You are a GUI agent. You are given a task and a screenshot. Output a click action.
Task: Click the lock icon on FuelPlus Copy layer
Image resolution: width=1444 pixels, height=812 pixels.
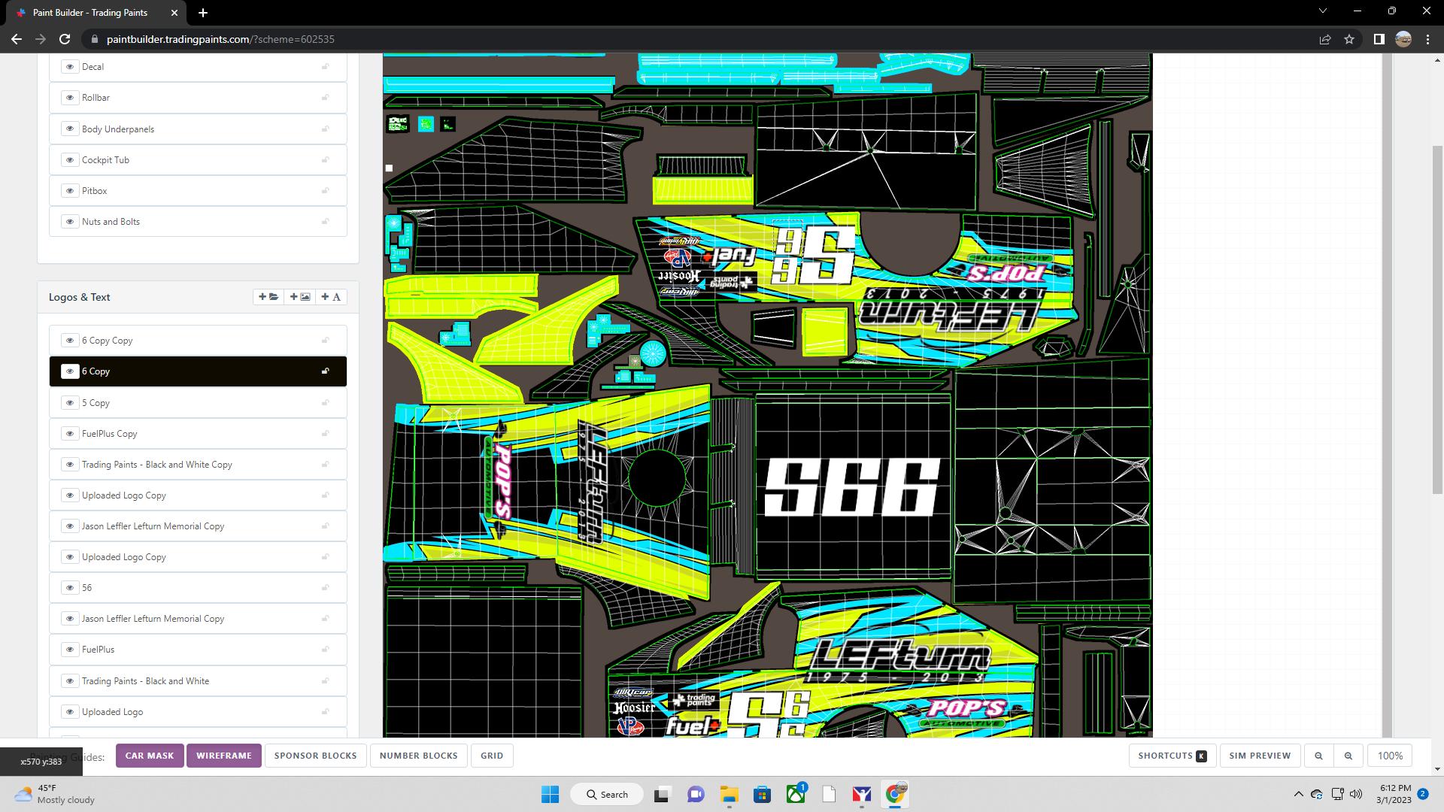pyautogui.click(x=326, y=433)
